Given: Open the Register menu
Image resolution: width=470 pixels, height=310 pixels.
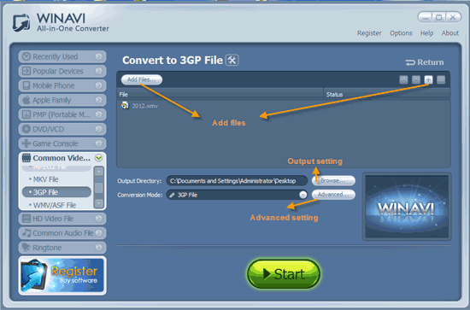Looking at the screenshot, I should pos(369,33).
